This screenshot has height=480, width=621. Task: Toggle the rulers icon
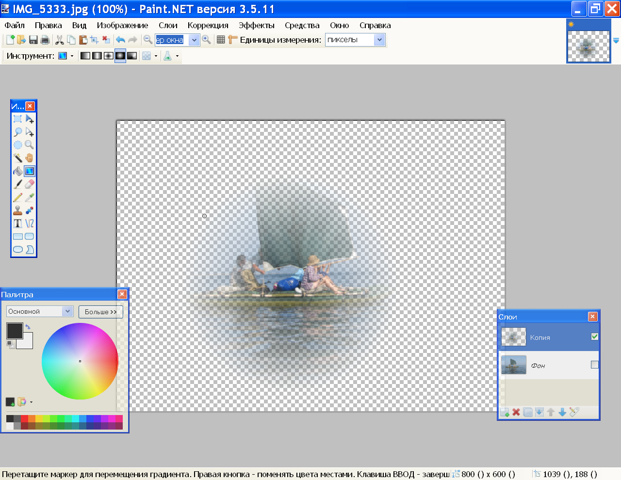point(233,40)
